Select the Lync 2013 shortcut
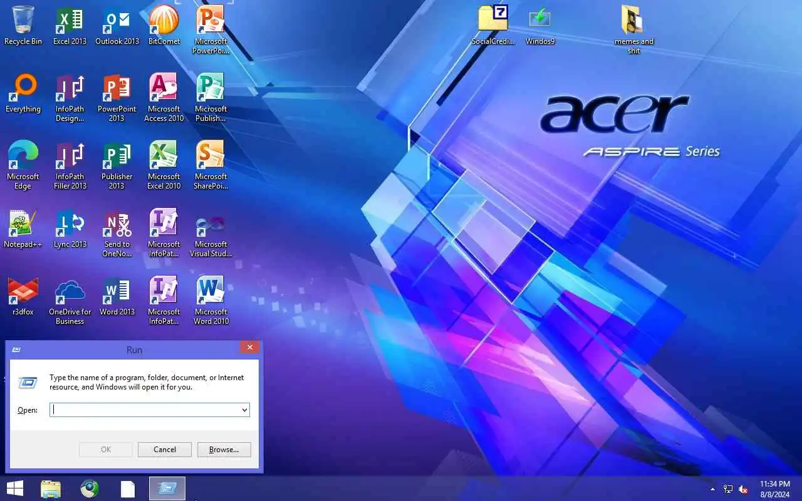 coord(70,228)
